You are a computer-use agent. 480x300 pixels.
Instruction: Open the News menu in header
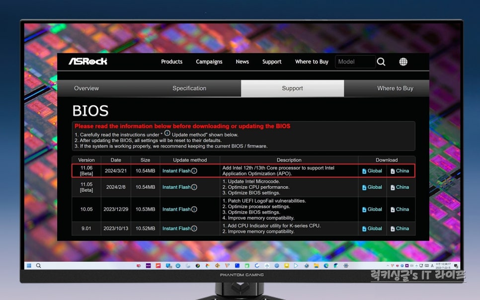pos(242,62)
